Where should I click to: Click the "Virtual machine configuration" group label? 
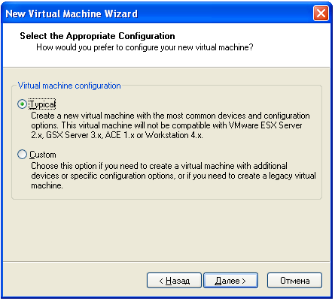(x=69, y=86)
